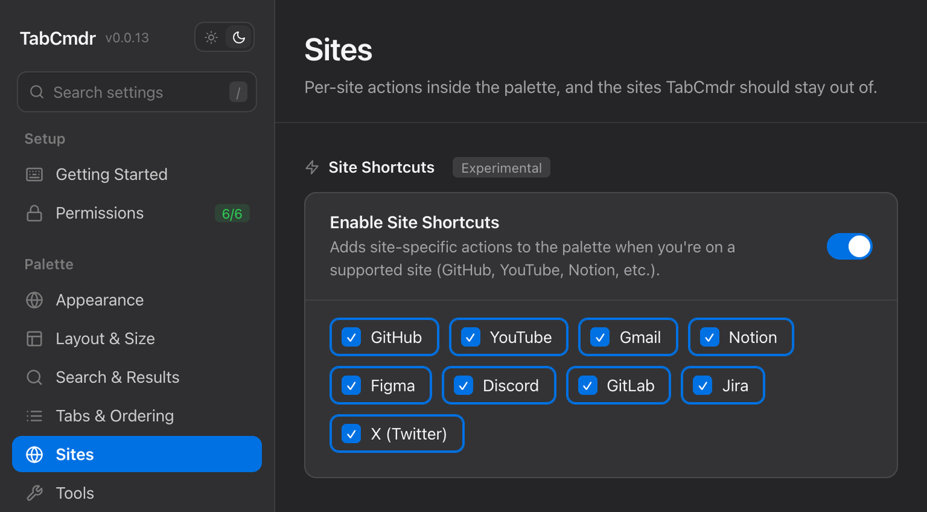927x512 pixels.
Task: Open Search & Results settings
Action: 137,378
